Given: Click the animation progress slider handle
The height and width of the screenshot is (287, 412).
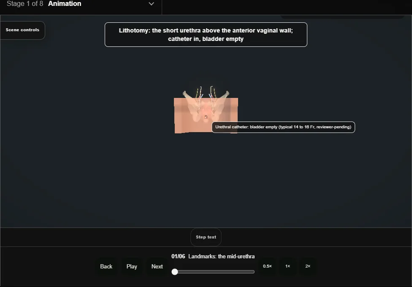Looking at the screenshot, I should tap(175, 272).
